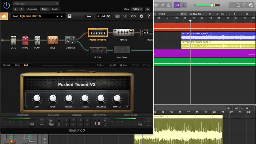Select next preset with right triangle
This screenshot has width=256, height=144.
(62, 16)
